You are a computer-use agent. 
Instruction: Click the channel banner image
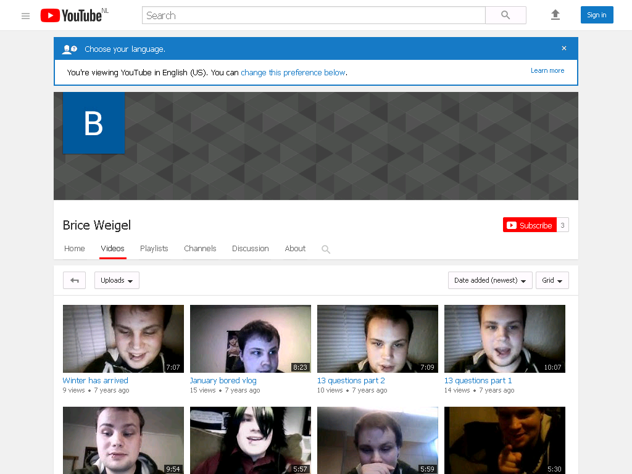(316, 146)
